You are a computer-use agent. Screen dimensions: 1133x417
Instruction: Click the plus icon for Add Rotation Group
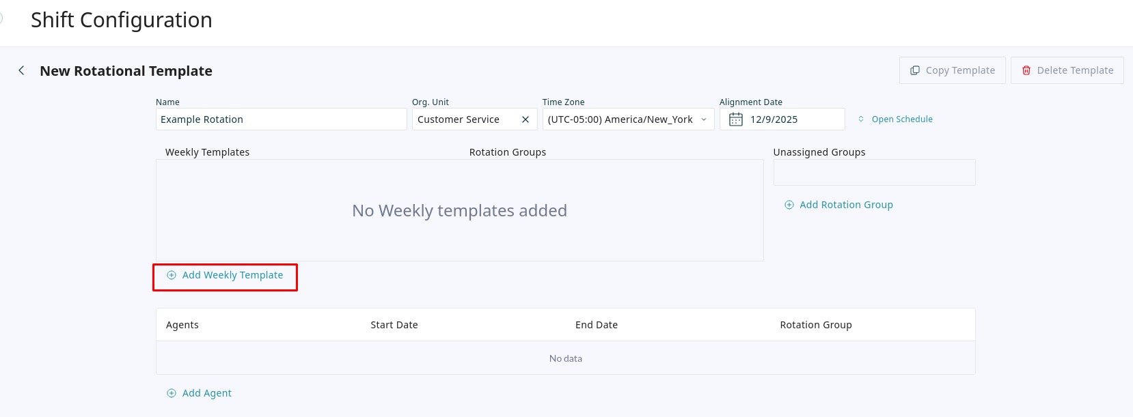(x=789, y=205)
